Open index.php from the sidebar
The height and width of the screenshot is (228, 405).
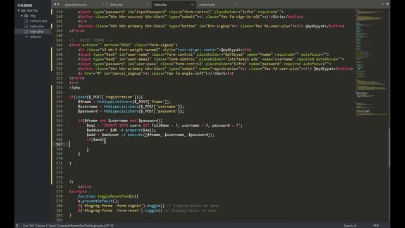click(x=37, y=26)
